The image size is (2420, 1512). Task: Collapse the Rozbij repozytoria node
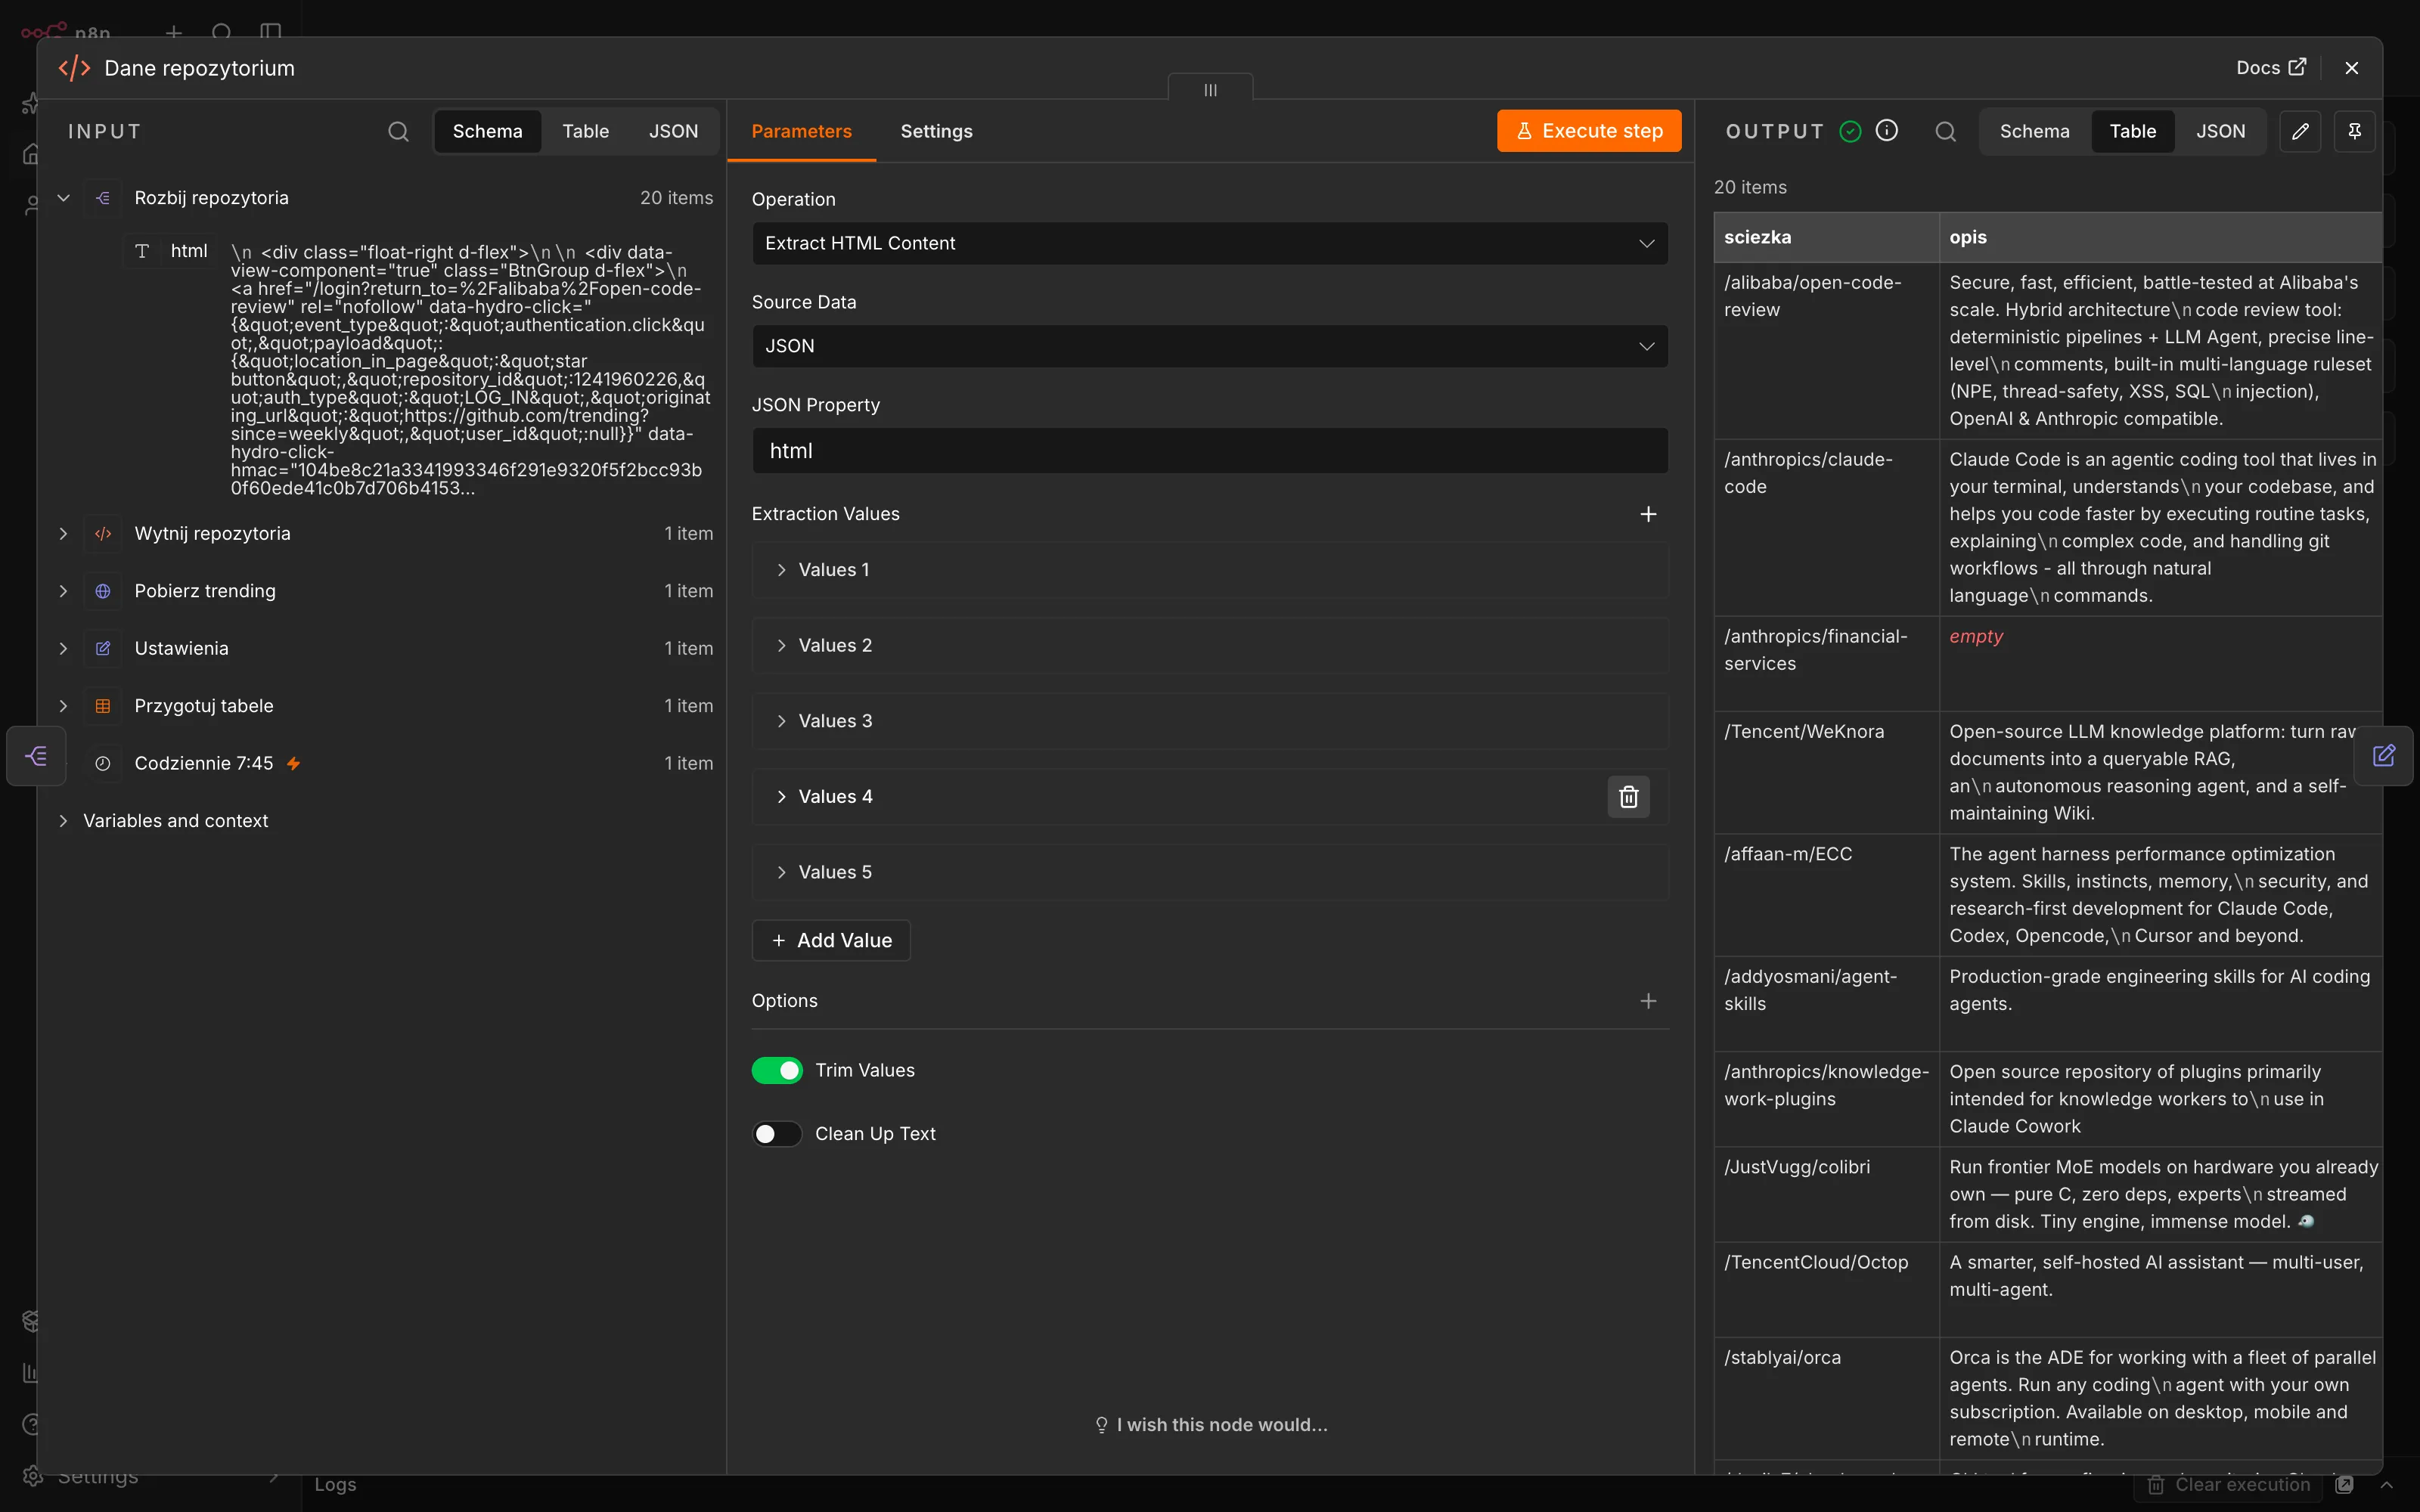63,198
